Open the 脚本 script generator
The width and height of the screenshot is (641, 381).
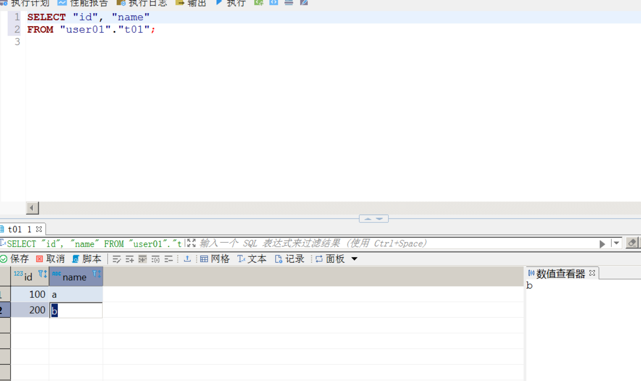tap(87, 259)
